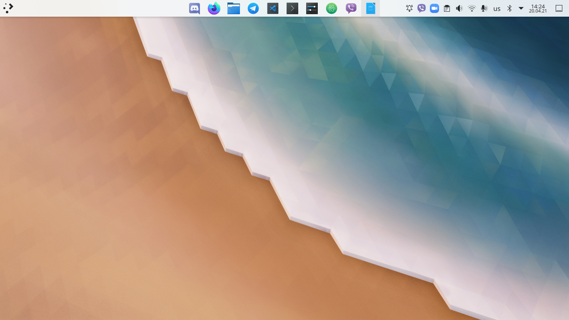This screenshot has width=569, height=320.
Task: Open Visual Studio Code
Action: click(x=273, y=8)
